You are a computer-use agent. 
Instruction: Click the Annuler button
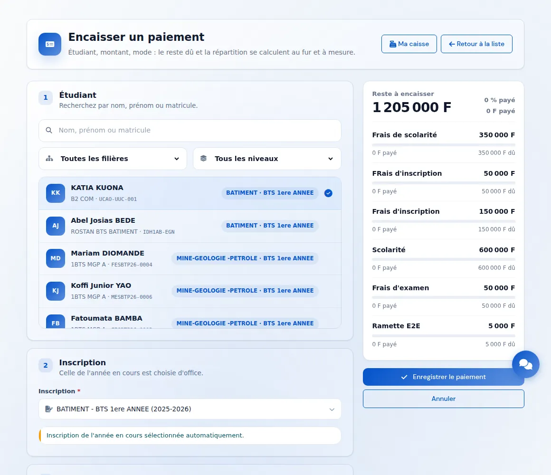pos(444,399)
